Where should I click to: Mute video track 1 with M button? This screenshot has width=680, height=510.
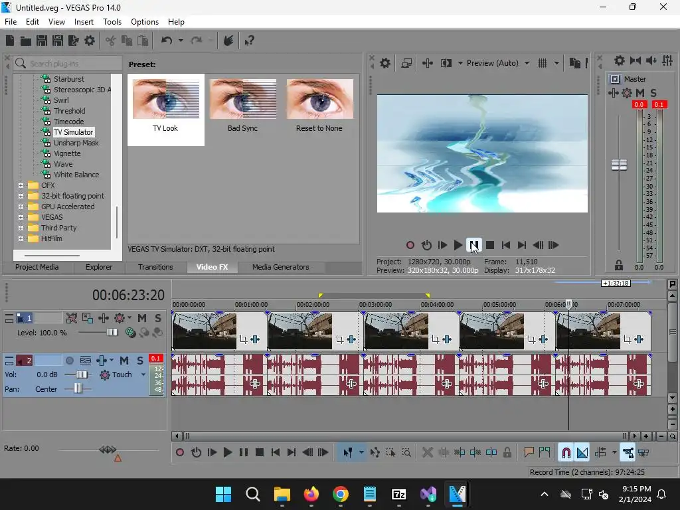click(142, 318)
